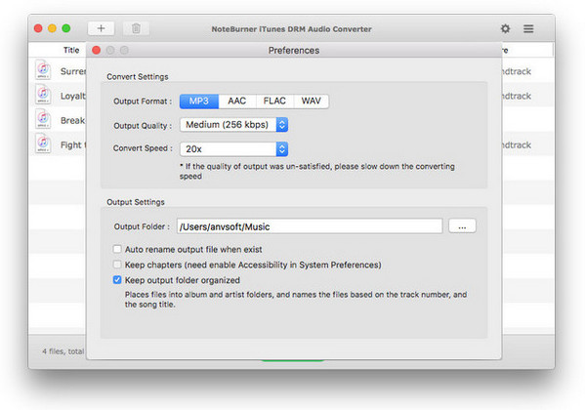Click the Title column header in main window
Viewport: 585px width, 410px height.
(71, 50)
